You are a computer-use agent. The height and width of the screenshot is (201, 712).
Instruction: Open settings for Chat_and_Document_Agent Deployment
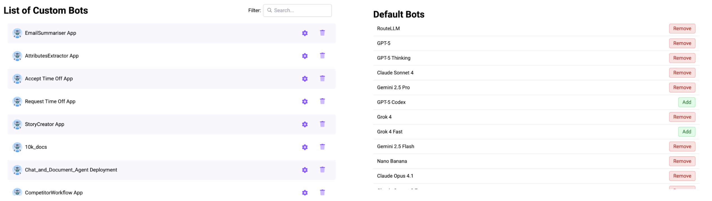305,170
